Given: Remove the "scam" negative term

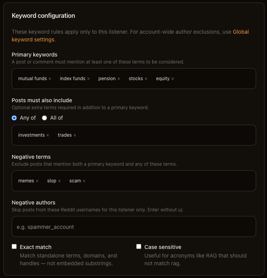Looking at the screenshot, I should 84,181.
